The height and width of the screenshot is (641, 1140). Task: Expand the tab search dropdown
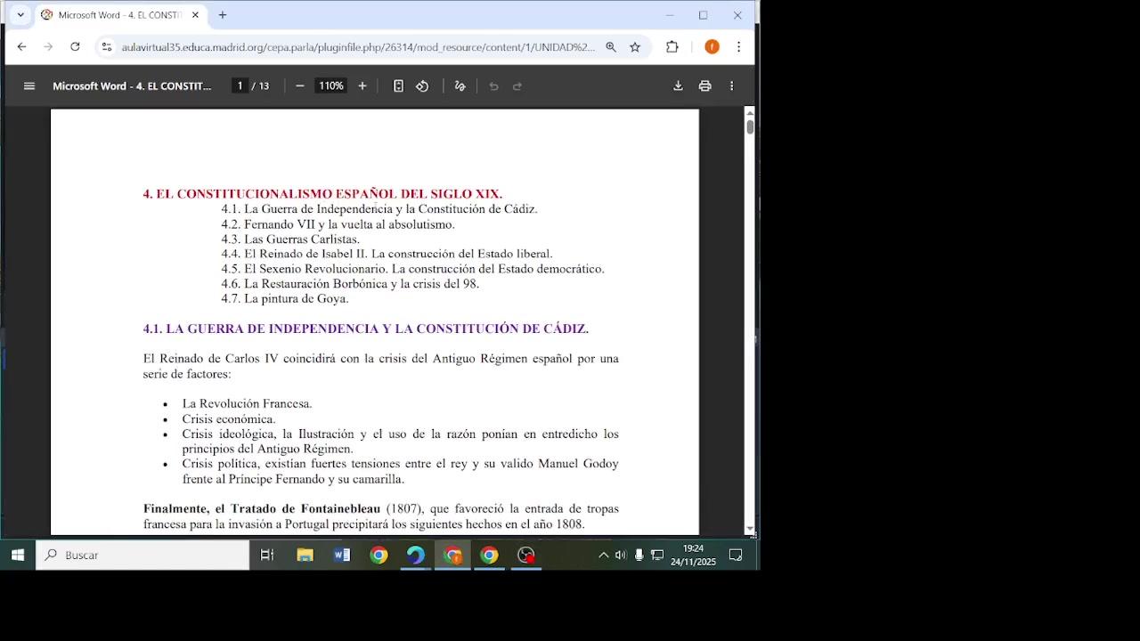[x=20, y=15]
